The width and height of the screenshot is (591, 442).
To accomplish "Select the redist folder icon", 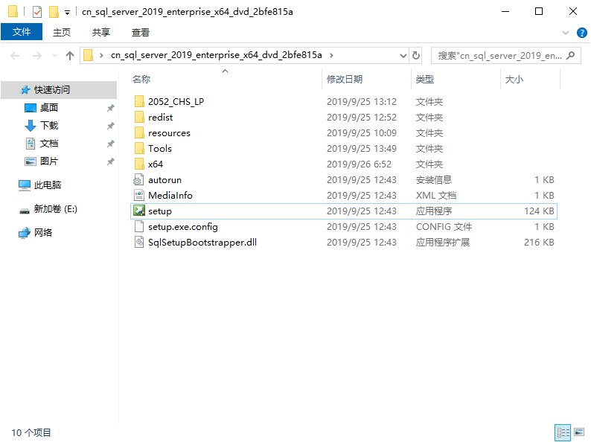I will point(139,117).
